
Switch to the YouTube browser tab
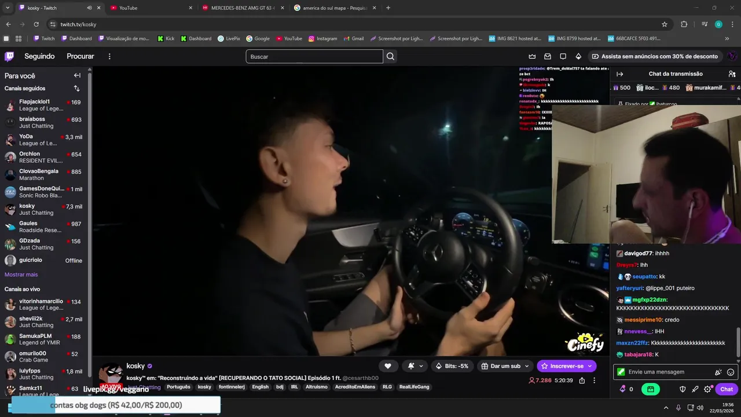[152, 8]
